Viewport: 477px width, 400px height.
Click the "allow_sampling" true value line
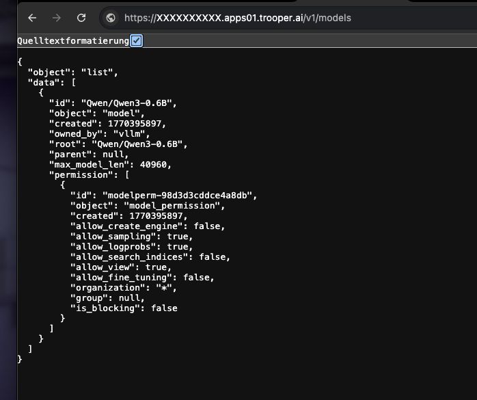pos(179,237)
